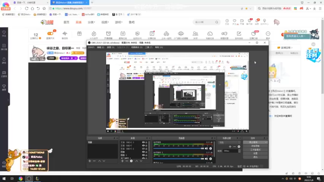Hide the 图像 source via its eye icon
The image size is (324, 182).
pyautogui.click(x=143, y=152)
